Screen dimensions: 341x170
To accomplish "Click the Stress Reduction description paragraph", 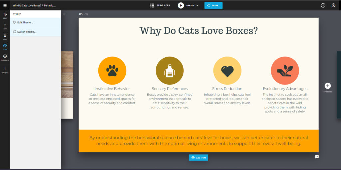I will pyautogui.click(x=227, y=99).
